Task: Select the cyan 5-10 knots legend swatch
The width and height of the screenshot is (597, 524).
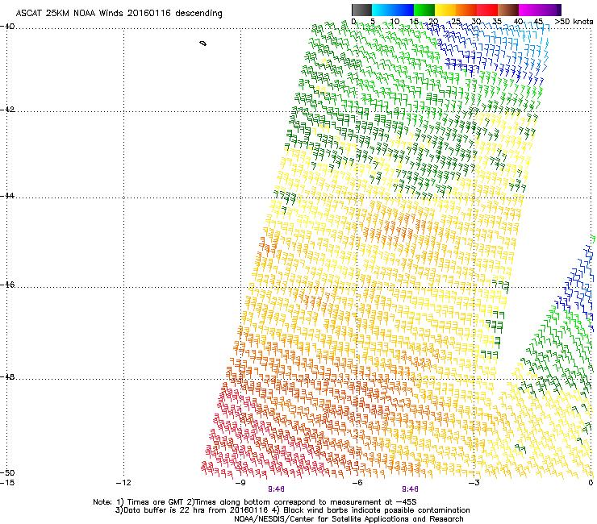Action: [382, 10]
